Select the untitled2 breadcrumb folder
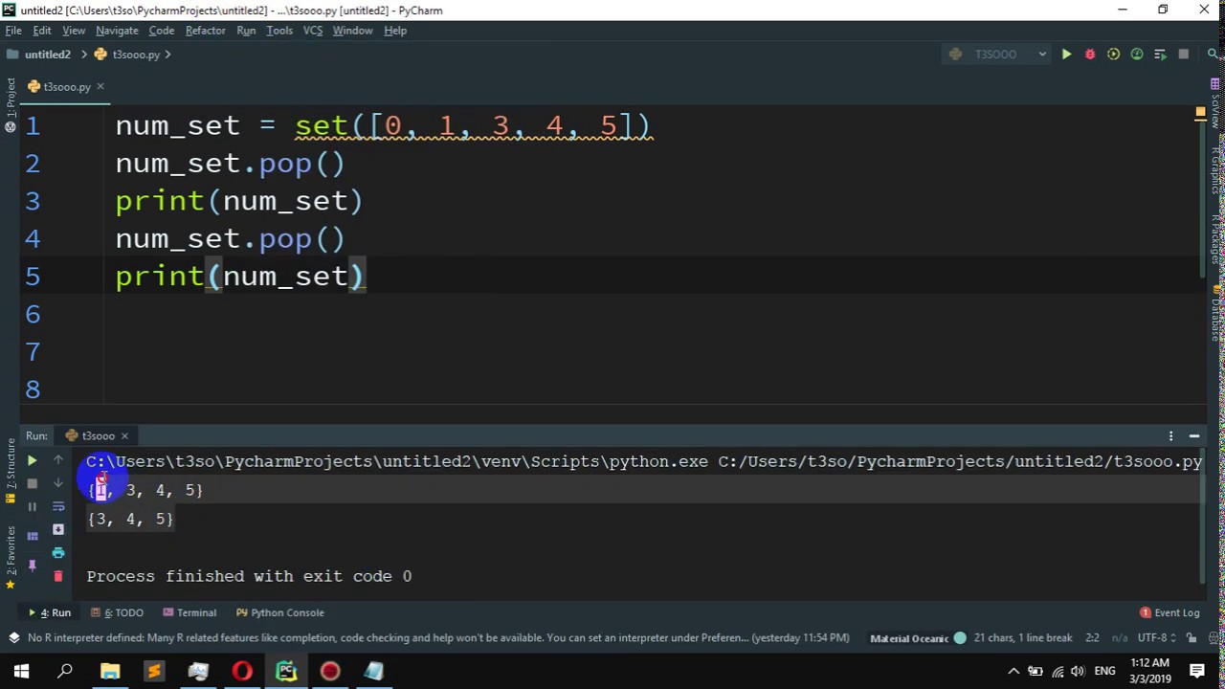 tap(39, 55)
